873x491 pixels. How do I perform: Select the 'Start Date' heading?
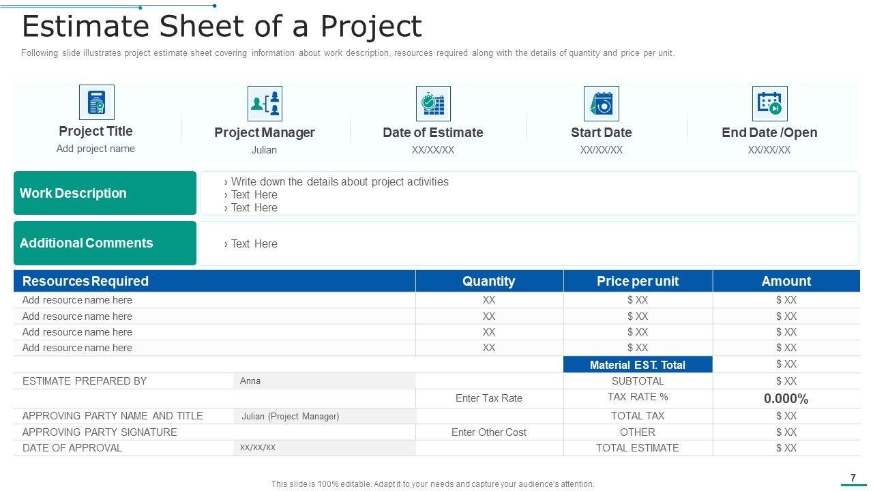(602, 132)
